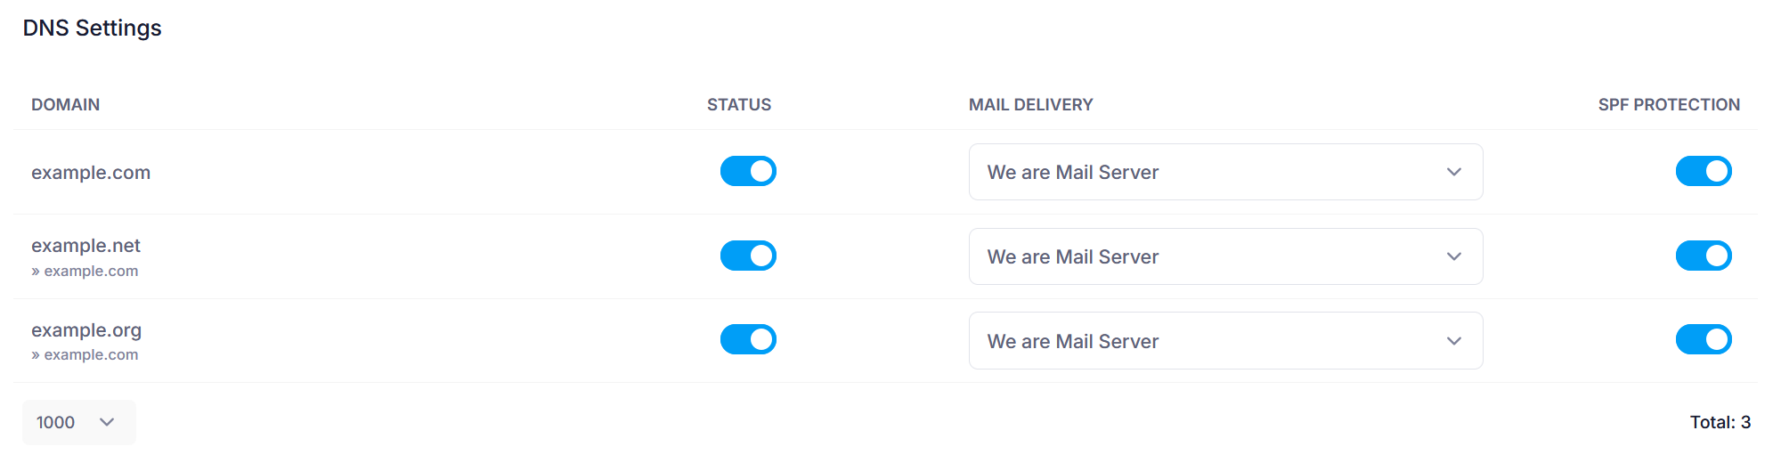Disable SPF Protection for example.net

click(x=1703, y=256)
